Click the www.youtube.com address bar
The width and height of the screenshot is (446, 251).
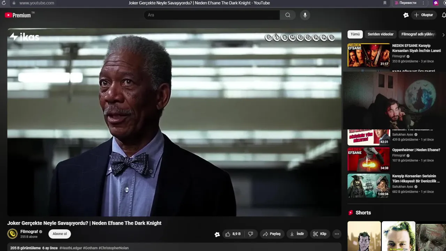(37, 3)
